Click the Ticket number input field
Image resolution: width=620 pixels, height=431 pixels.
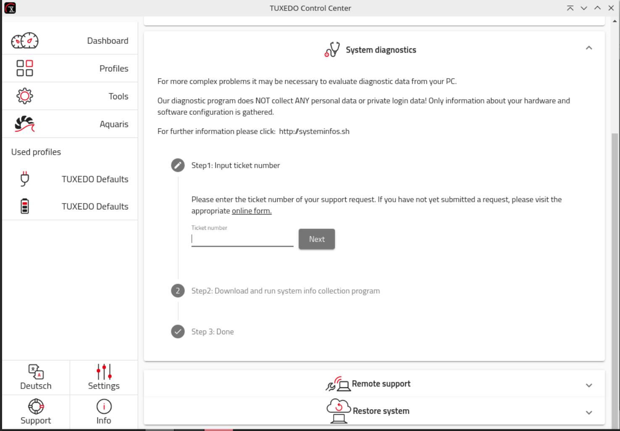[242, 239]
